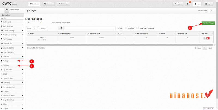Click the Services Config icon
The height and width of the screenshot is (110, 218).
(x=2, y=48)
